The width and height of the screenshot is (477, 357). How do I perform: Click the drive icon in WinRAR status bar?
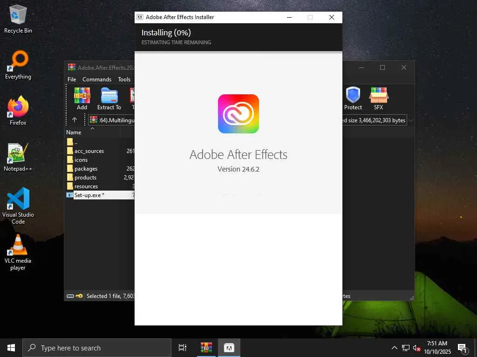[70, 296]
